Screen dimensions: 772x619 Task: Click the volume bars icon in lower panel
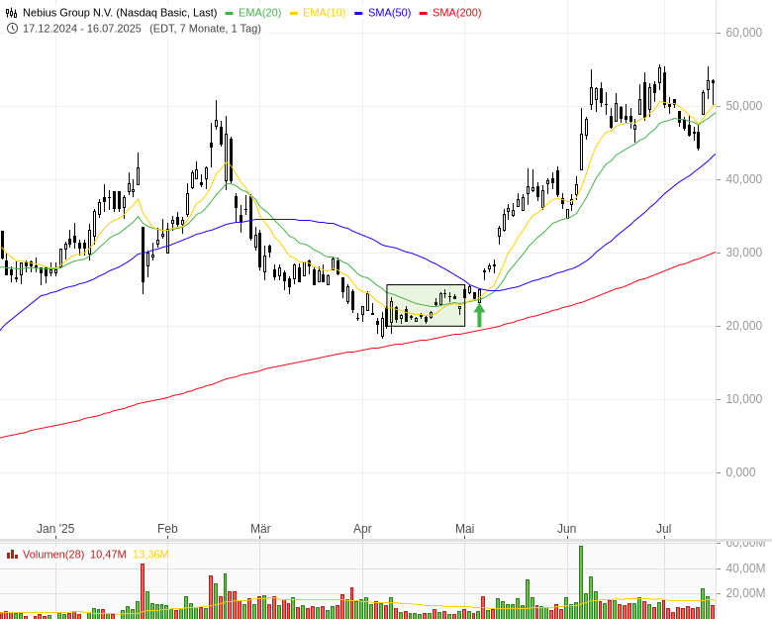[x=12, y=554]
